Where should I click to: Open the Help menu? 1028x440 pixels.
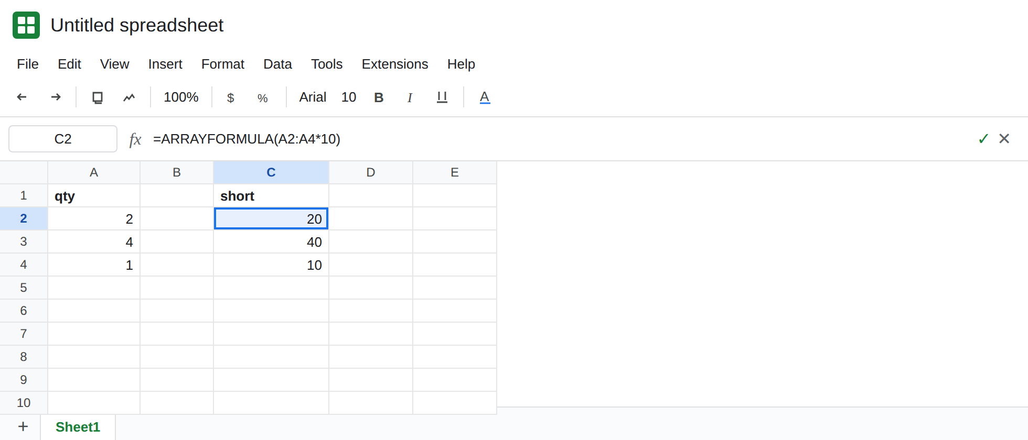(461, 64)
